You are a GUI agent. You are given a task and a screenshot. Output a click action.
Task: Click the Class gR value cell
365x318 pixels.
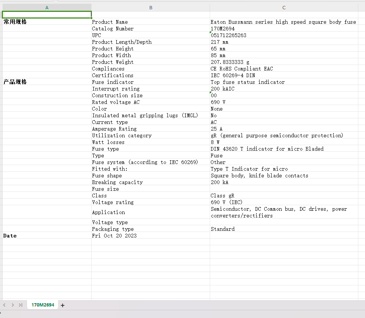(x=284, y=196)
